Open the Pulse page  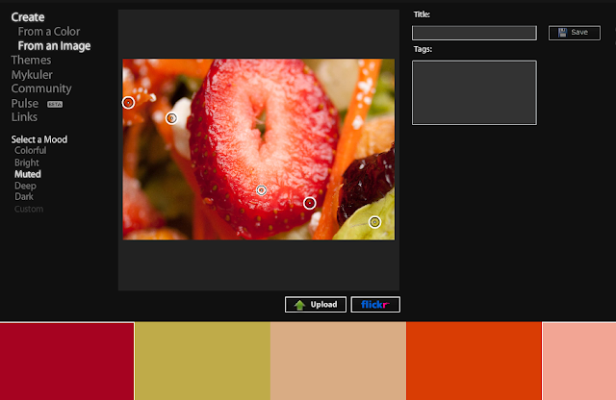pyautogui.click(x=25, y=104)
